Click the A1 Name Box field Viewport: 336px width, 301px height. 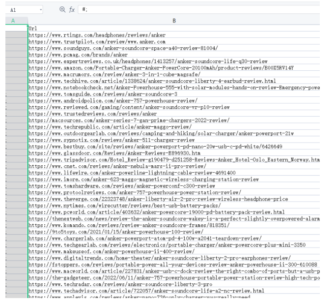click(x=20, y=10)
